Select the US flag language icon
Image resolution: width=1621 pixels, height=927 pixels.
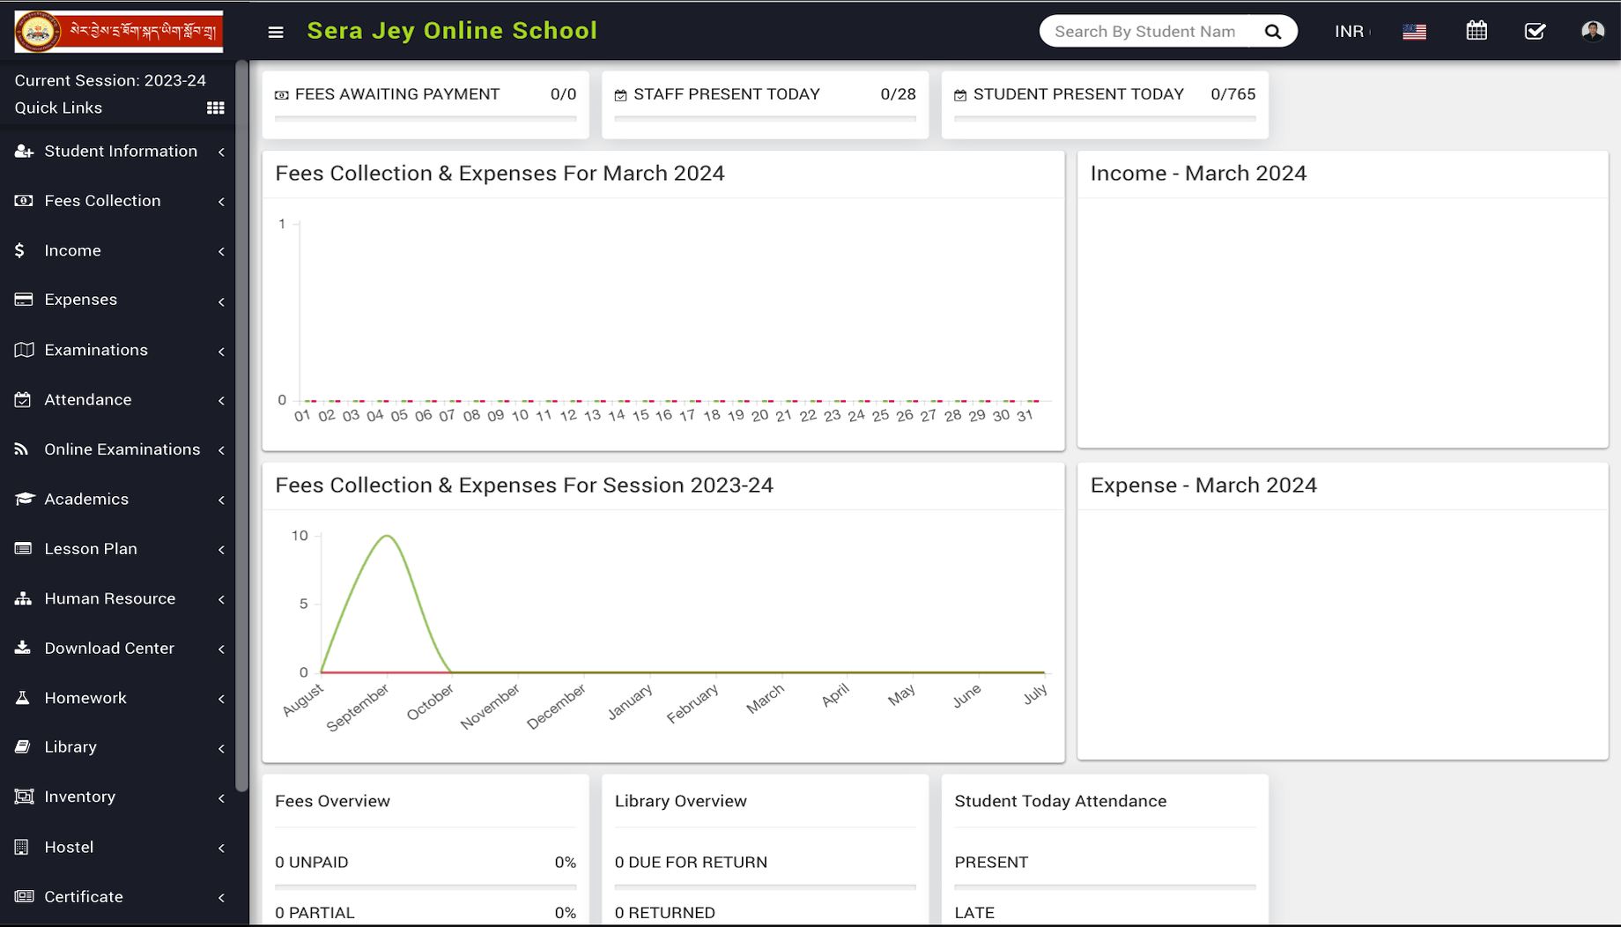[x=1414, y=32]
